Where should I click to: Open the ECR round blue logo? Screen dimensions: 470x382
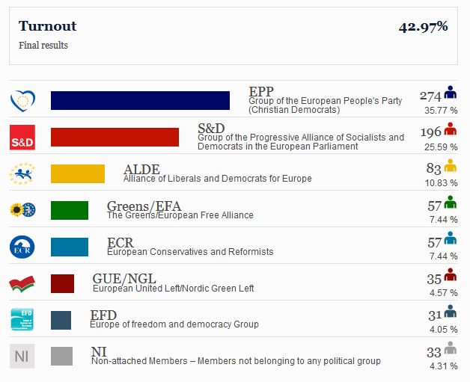click(22, 247)
